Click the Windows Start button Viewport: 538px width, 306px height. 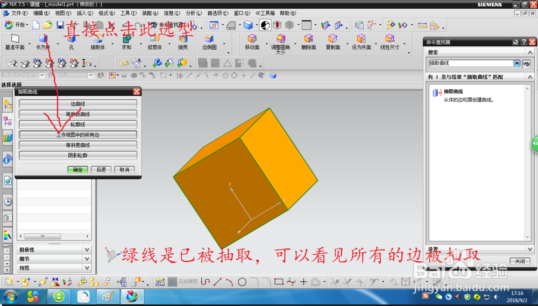(11, 296)
